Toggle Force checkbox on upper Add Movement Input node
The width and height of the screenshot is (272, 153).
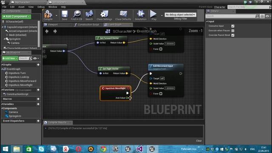click(161, 49)
